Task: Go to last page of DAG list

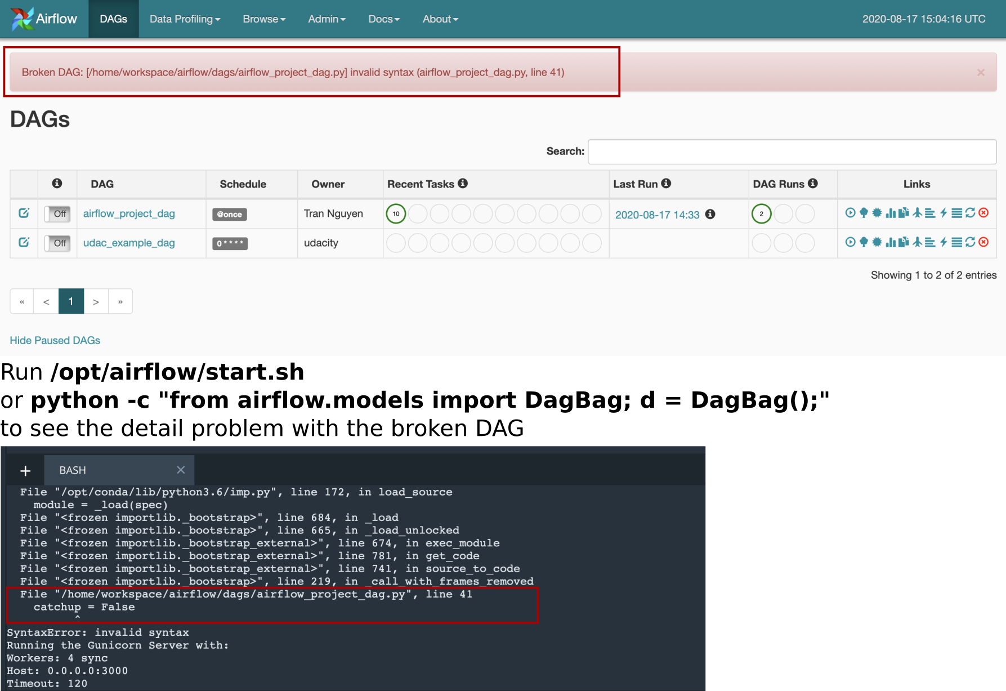Action: pyautogui.click(x=120, y=301)
